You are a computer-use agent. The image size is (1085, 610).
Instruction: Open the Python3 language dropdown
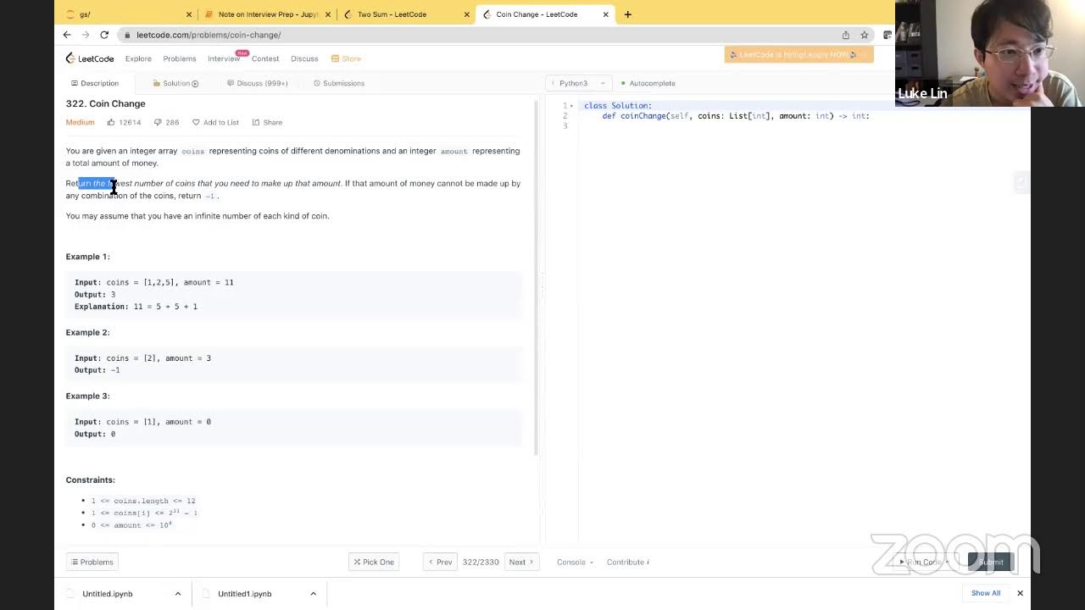[x=580, y=83]
